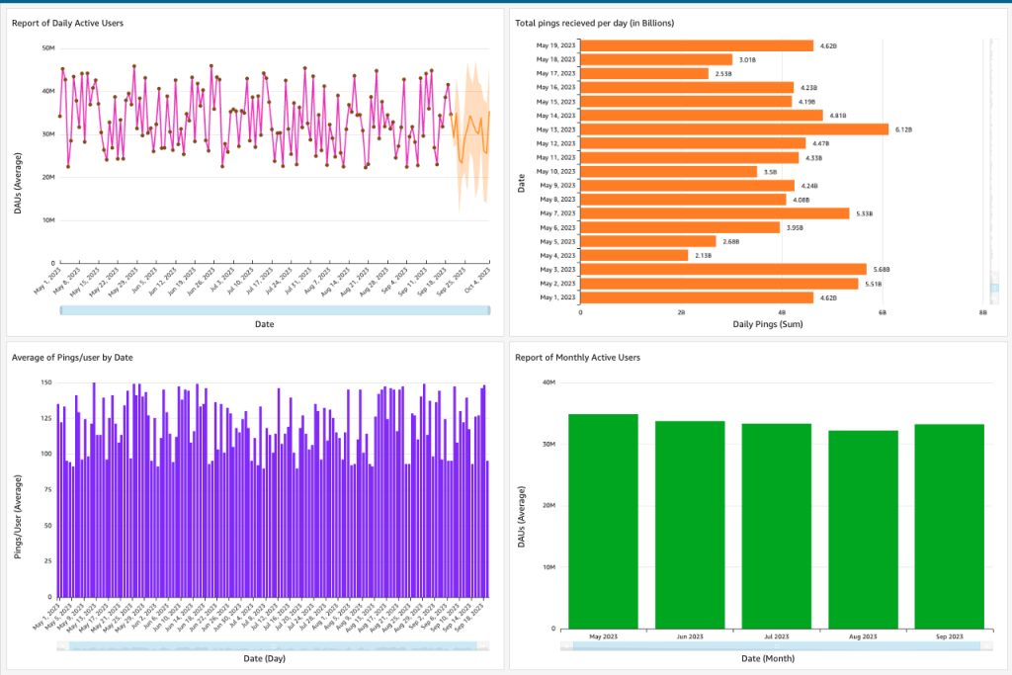The image size is (1012, 675).
Task: Click the '4.08B' data label
Action: point(801,200)
